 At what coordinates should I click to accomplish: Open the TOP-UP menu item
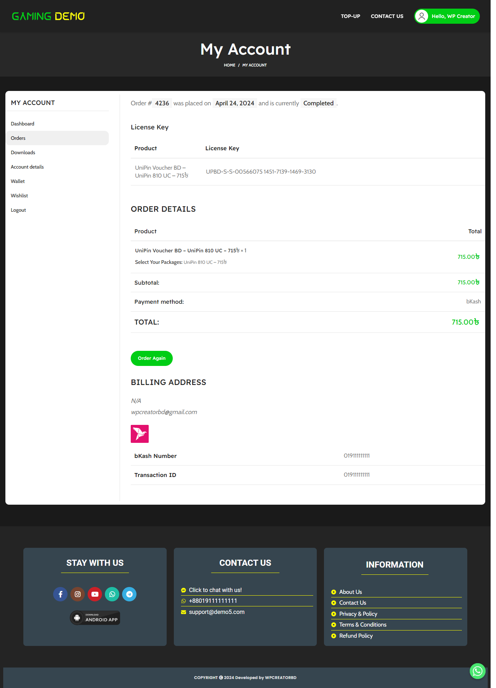coord(350,16)
